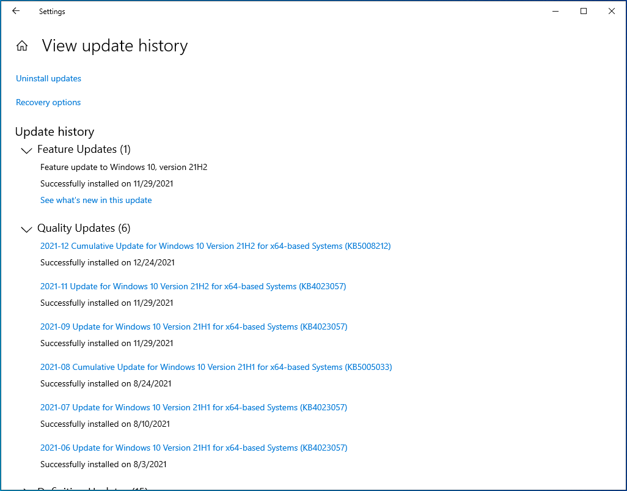Go back using the arrow icon
627x491 pixels.
[16, 11]
